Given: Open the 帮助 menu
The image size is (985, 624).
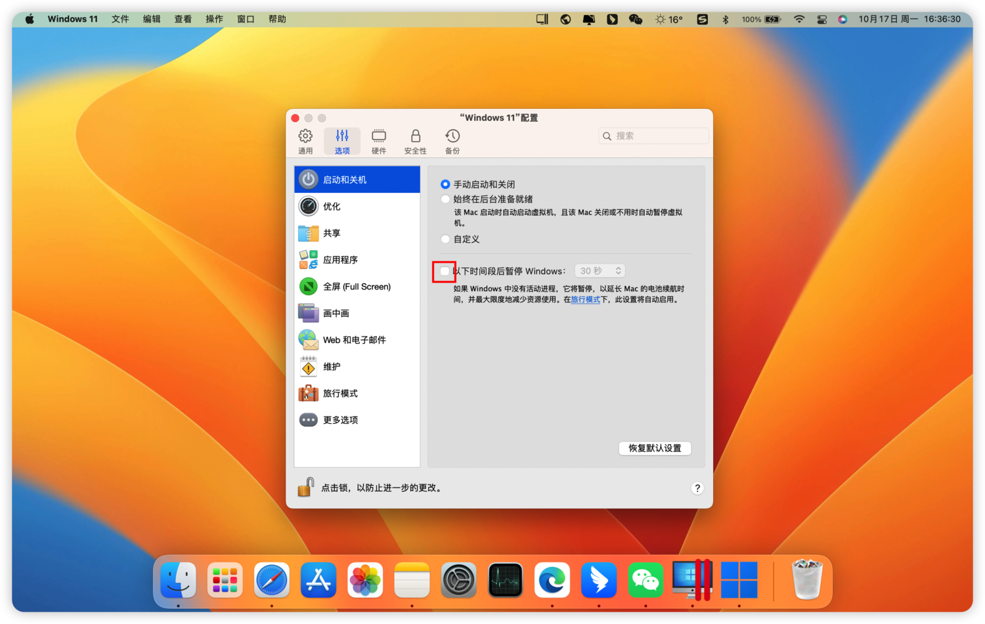Looking at the screenshot, I should (277, 19).
